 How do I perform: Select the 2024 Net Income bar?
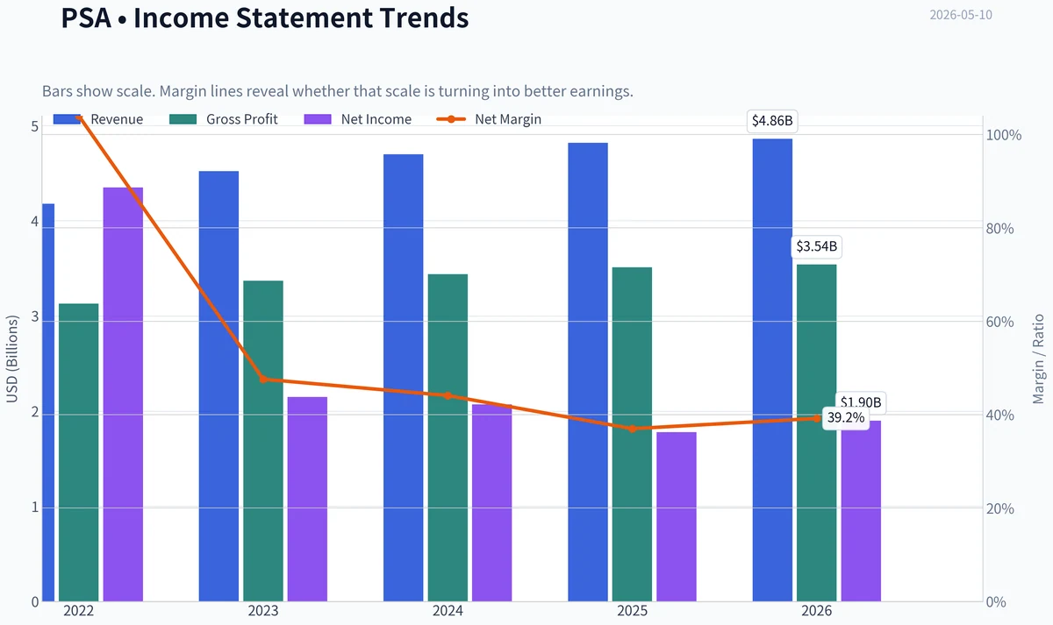pyautogui.click(x=491, y=503)
